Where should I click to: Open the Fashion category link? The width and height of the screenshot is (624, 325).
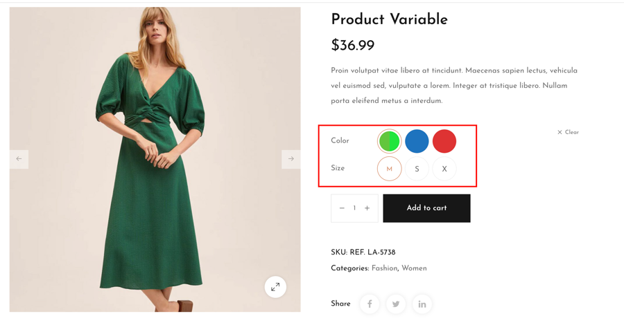[384, 268]
